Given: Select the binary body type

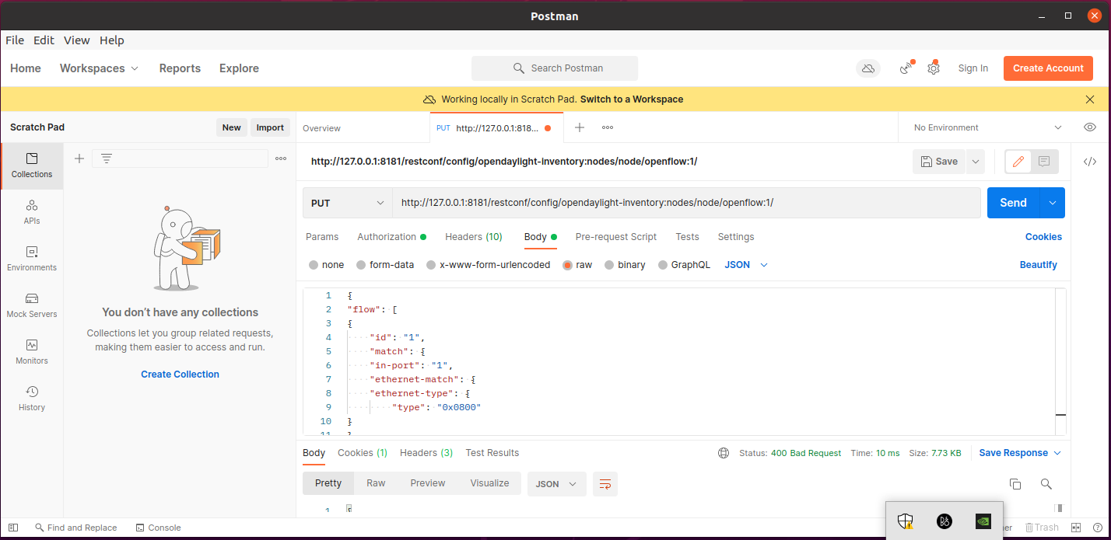Looking at the screenshot, I should pyautogui.click(x=609, y=265).
